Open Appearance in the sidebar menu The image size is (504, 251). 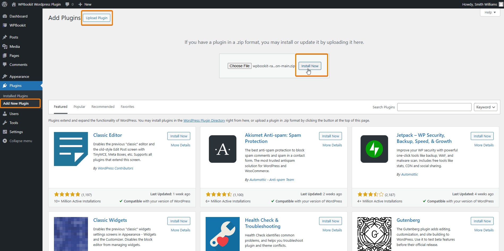[19, 76]
